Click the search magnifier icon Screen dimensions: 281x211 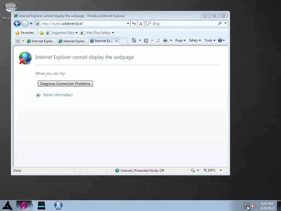220,23
